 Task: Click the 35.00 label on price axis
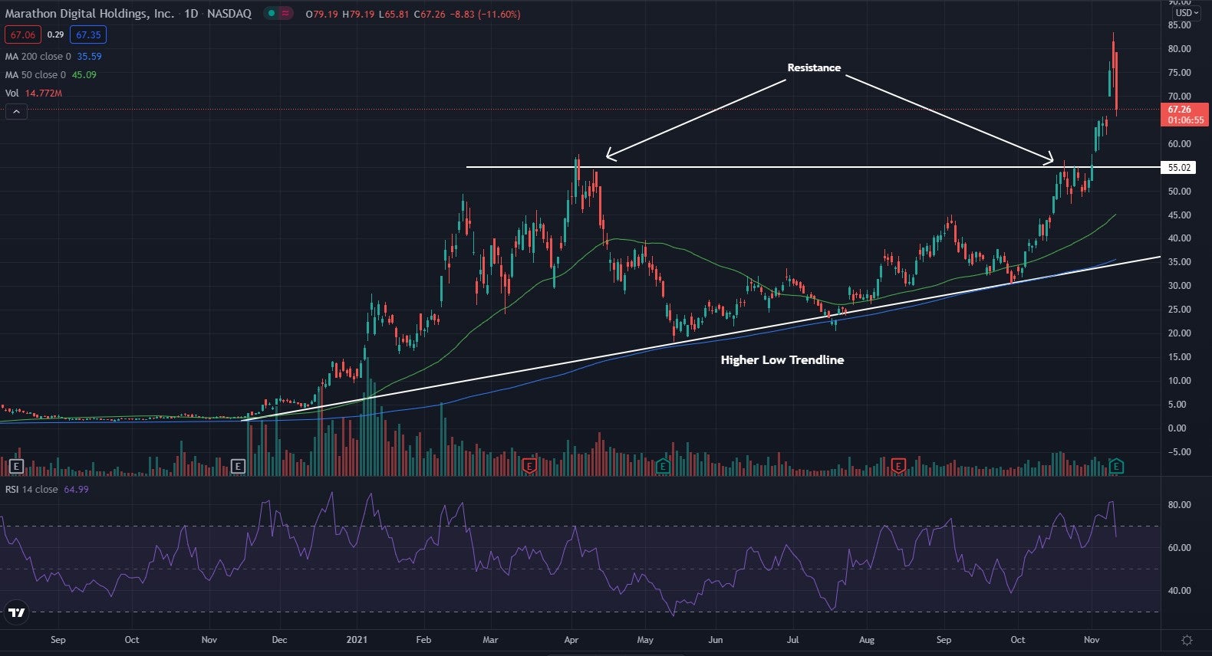pyautogui.click(x=1179, y=262)
